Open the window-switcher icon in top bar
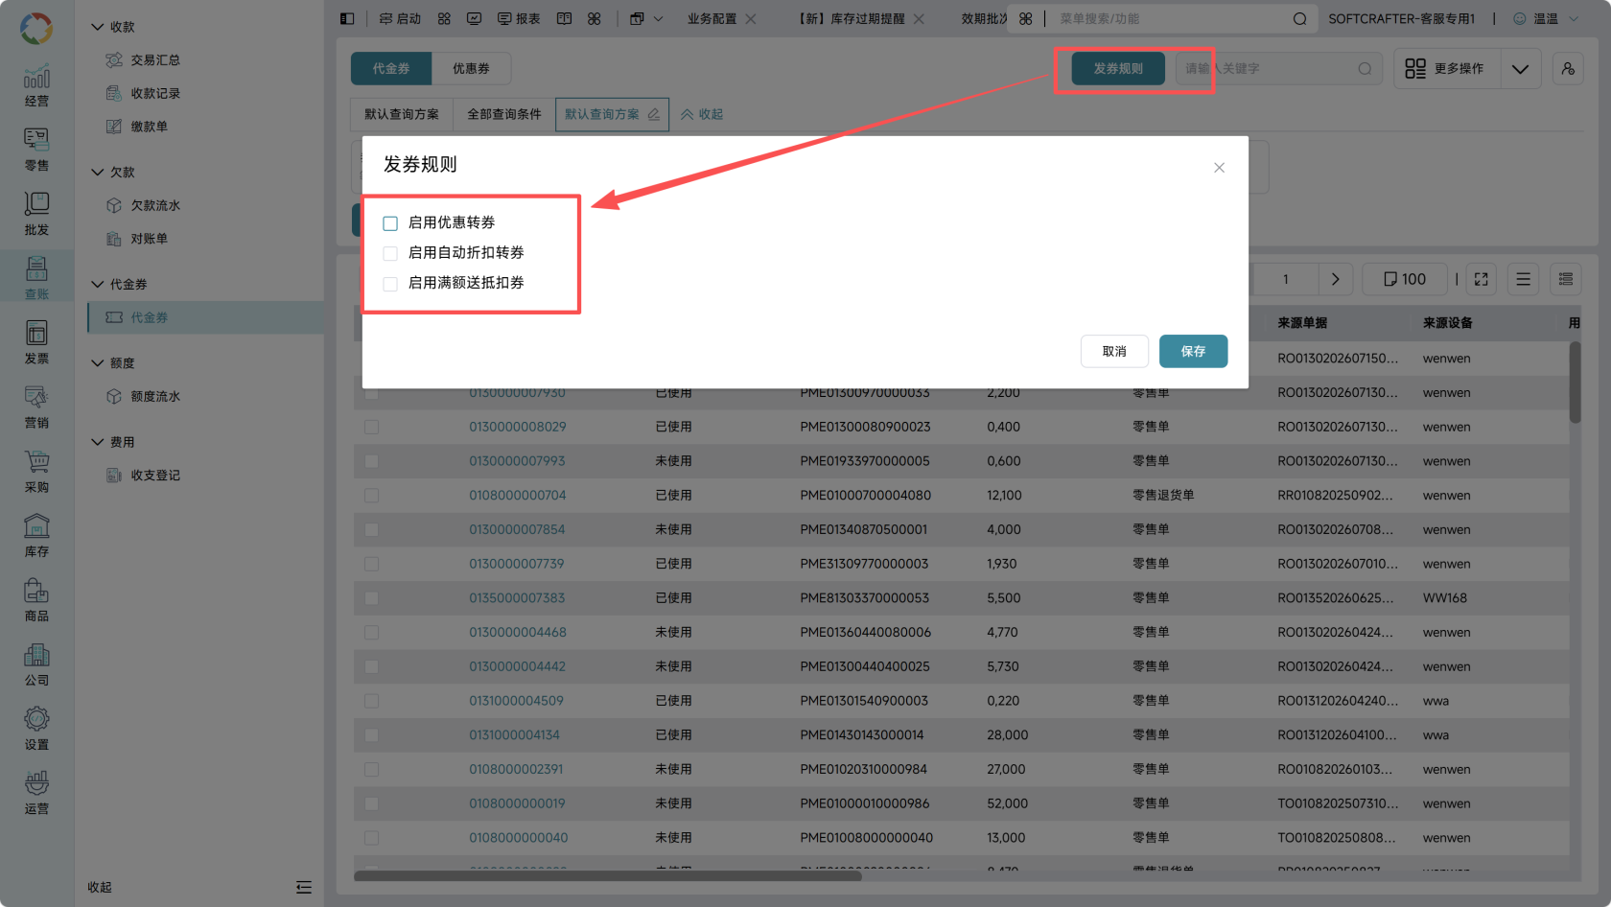The height and width of the screenshot is (907, 1611). [637, 18]
